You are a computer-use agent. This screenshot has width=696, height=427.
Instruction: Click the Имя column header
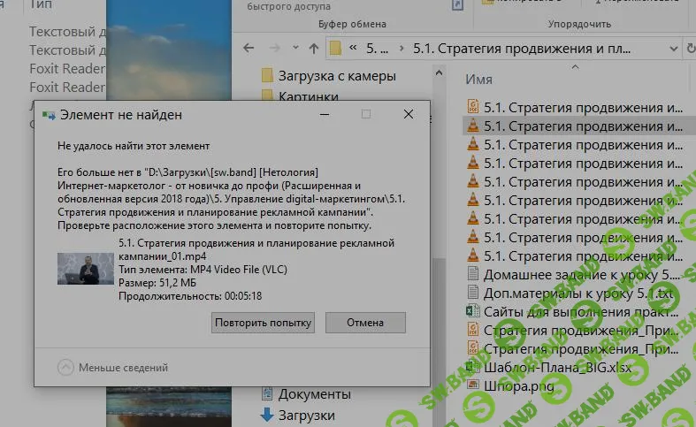pos(478,80)
